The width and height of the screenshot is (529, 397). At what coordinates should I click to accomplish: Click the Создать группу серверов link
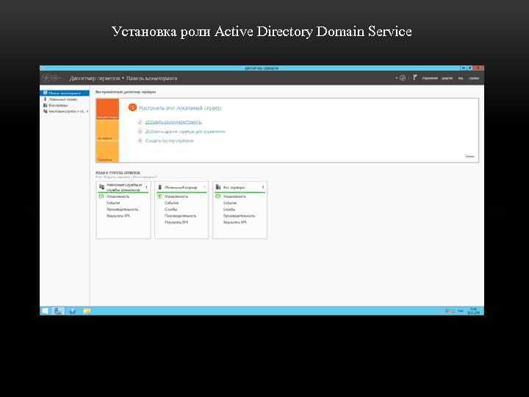click(170, 140)
